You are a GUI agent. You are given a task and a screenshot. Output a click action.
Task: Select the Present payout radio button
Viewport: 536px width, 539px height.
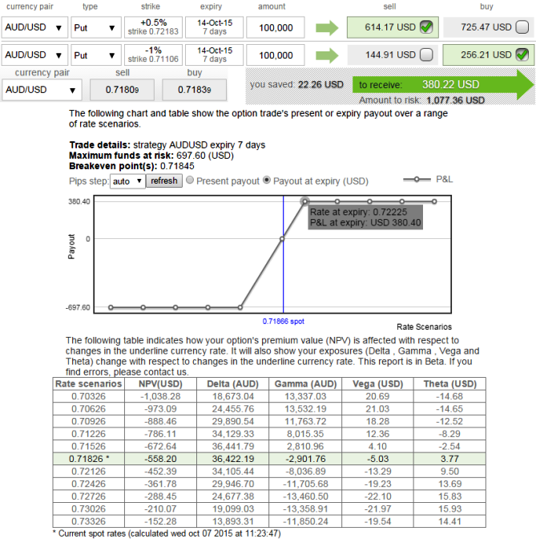[190, 180]
